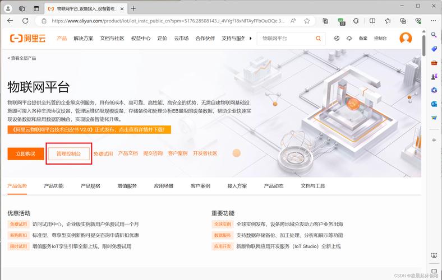The width and height of the screenshot is (442, 280).
Task: Click the browser back arrow
Action: (10, 21)
